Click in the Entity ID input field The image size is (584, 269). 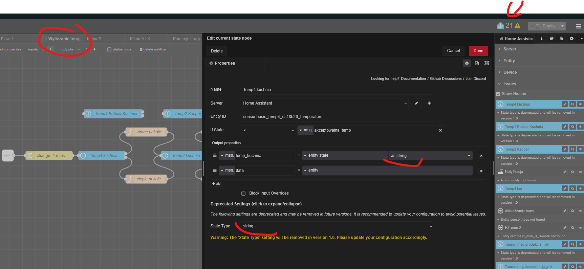(x=338, y=117)
